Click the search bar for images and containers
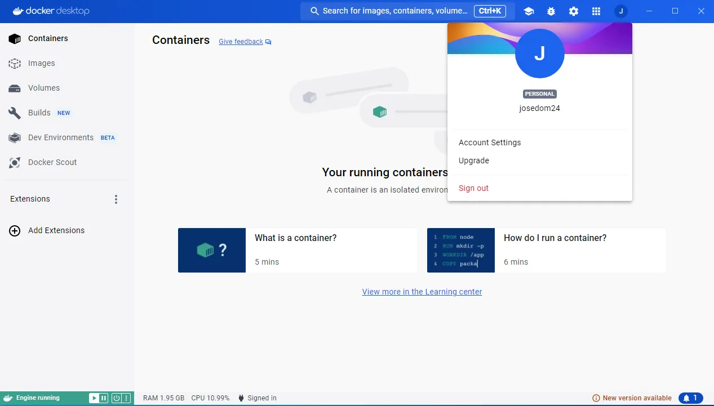714x406 pixels. [x=394, y=11]
